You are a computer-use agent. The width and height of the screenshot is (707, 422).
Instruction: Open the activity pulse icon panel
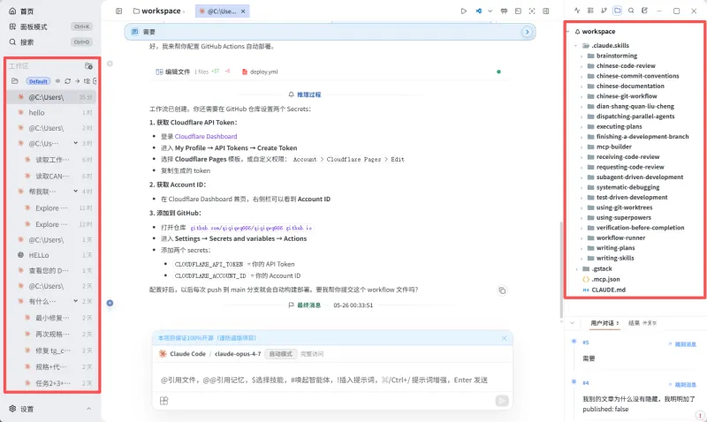tap(577, 11)
